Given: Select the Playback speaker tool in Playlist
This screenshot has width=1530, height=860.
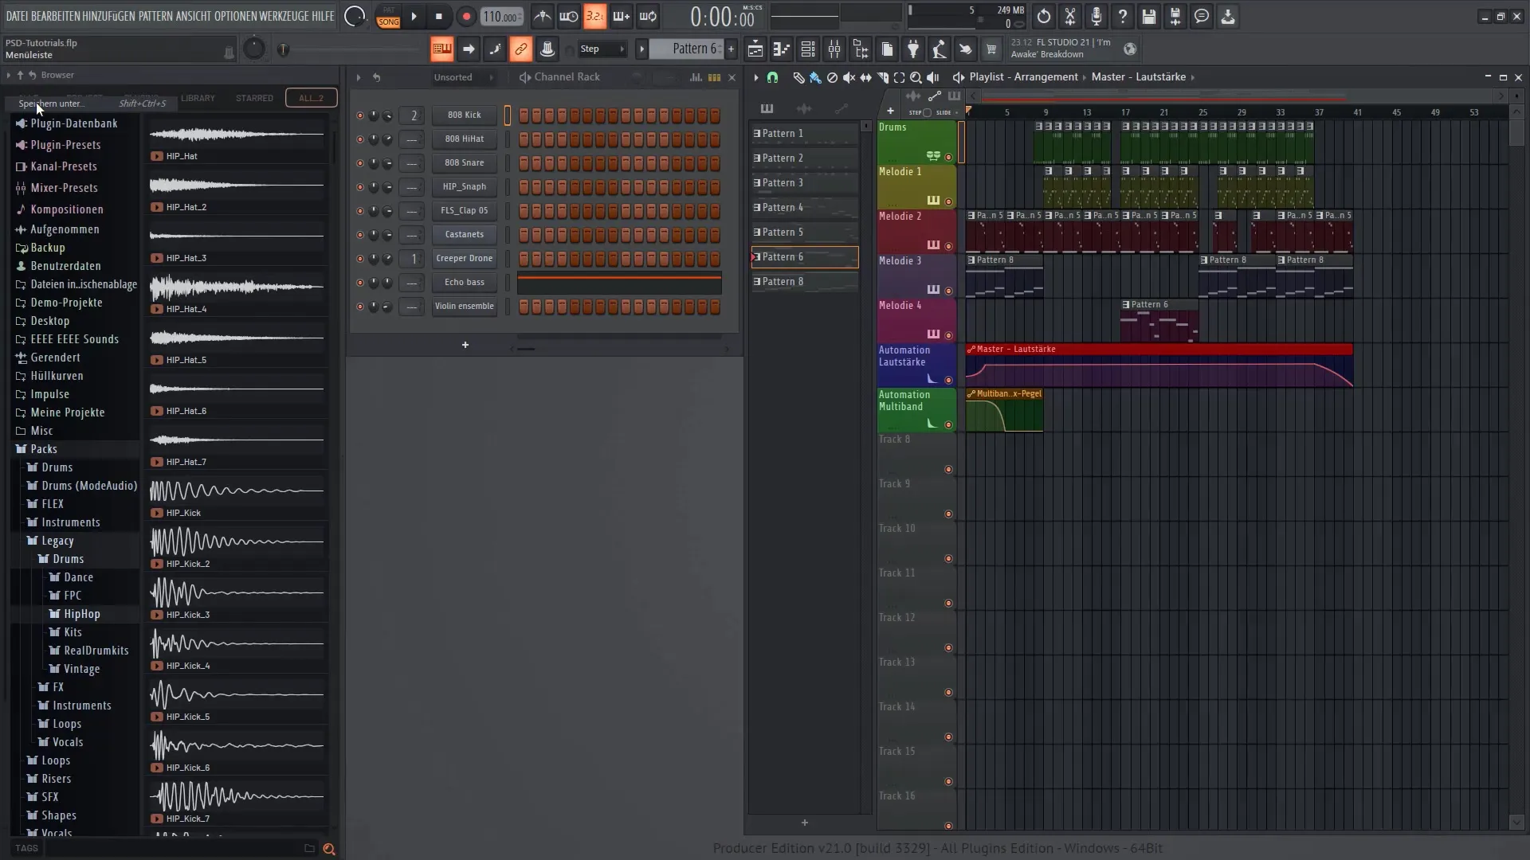Looking at the screenshot, I should (x=932, y=77).
